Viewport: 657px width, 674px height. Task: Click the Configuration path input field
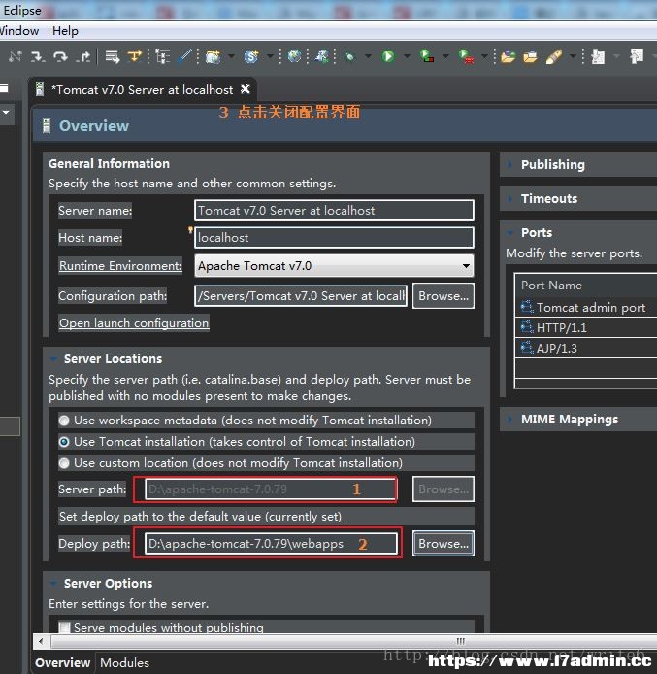301,296
